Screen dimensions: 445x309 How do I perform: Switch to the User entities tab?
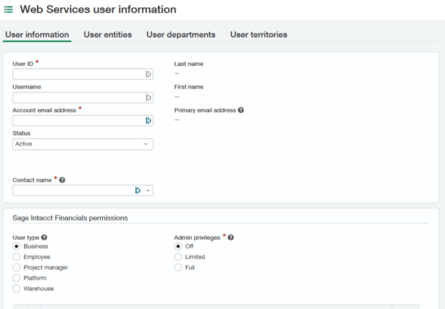click(x=107, y=35)
